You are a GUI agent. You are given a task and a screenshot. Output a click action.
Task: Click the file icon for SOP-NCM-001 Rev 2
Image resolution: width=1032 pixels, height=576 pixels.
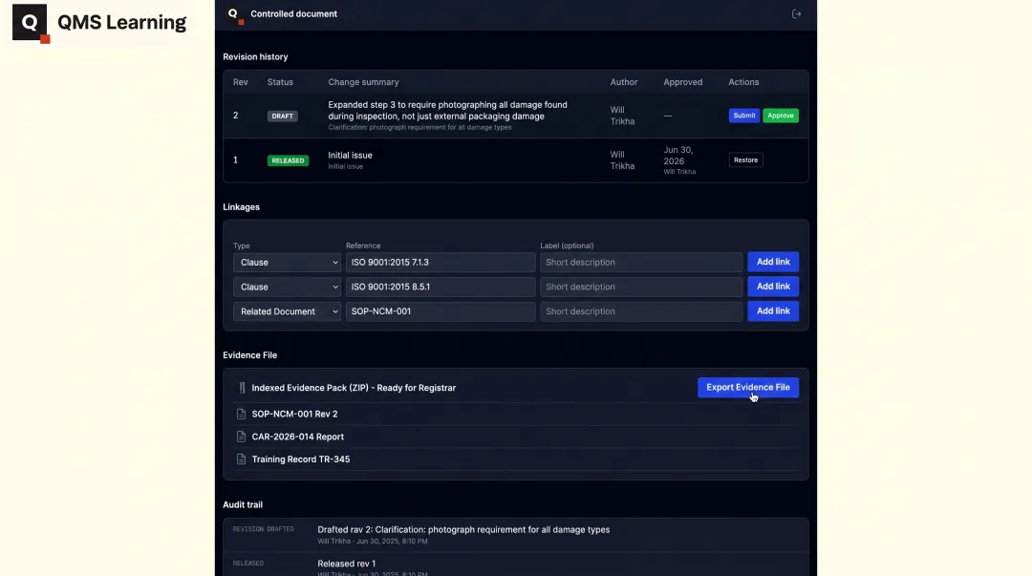click(x=241, y=414)
